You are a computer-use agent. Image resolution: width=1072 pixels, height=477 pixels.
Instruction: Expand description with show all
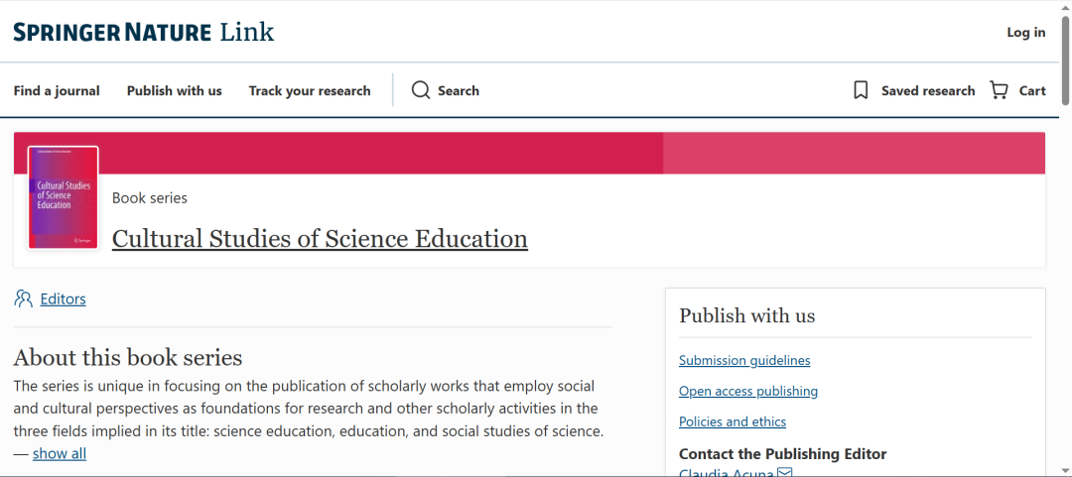coord(60,453)
